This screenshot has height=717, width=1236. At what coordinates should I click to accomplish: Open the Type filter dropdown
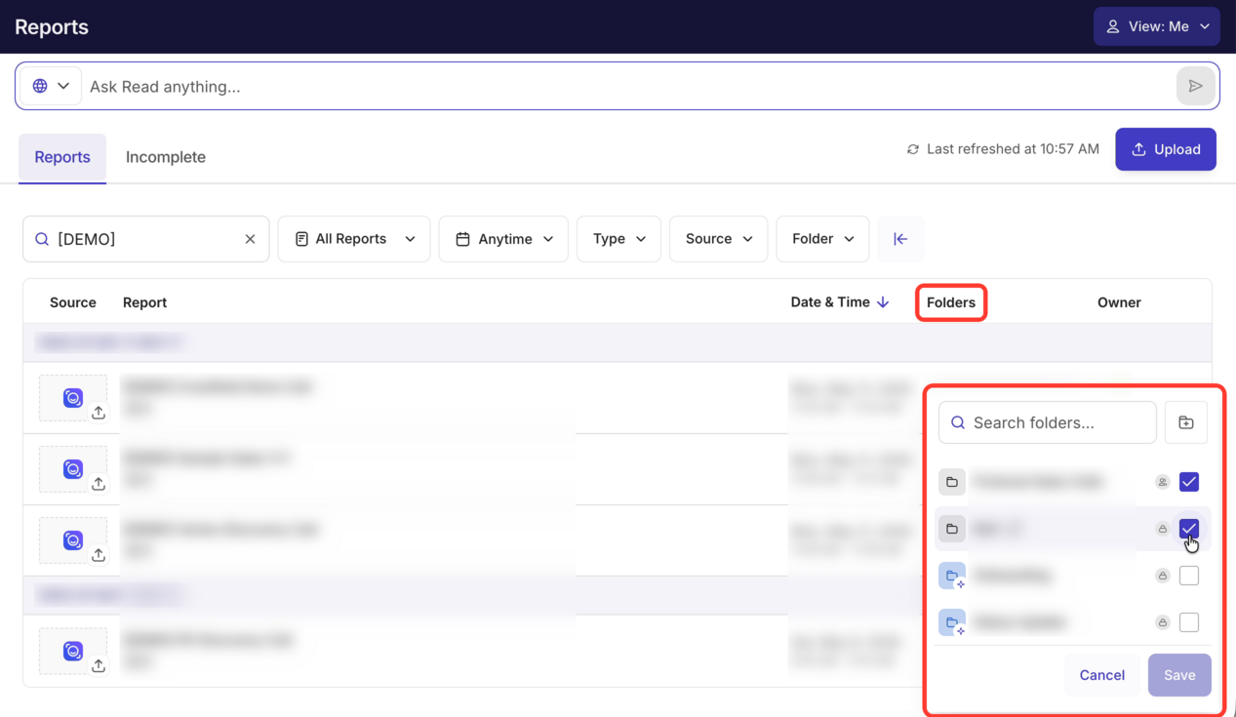619,239
